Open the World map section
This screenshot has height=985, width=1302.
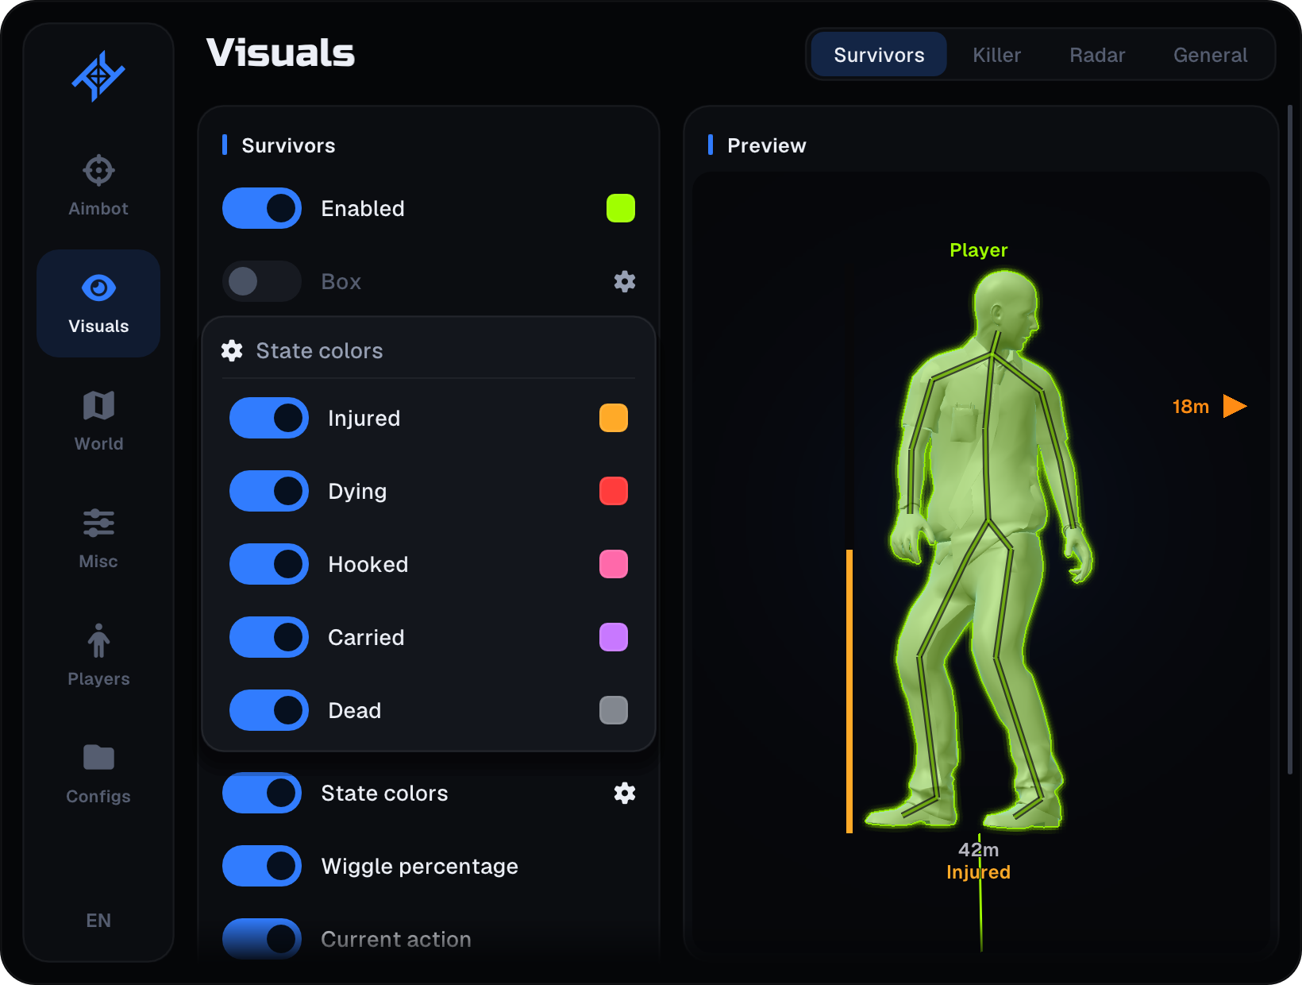click(x=98, y=420)
